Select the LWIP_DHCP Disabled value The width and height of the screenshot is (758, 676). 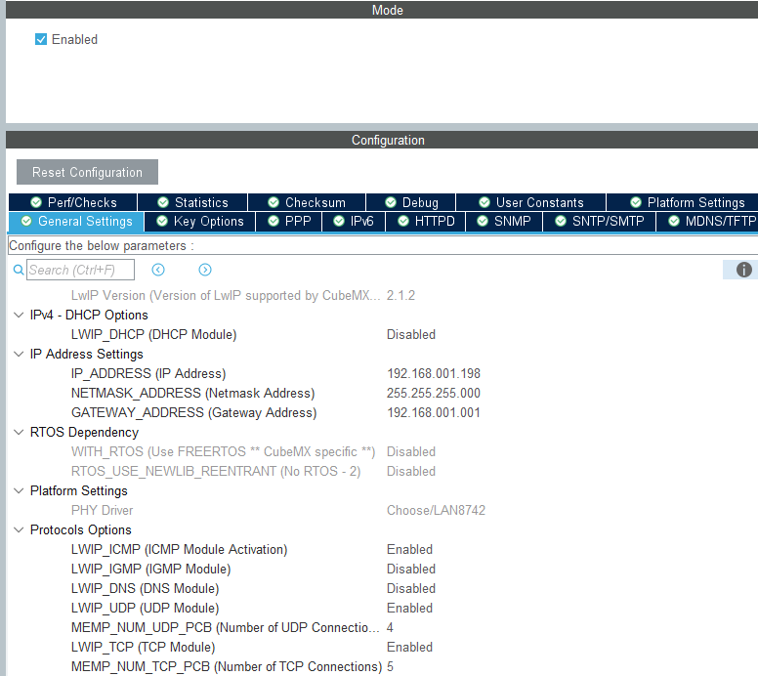[x=411, y=335]
